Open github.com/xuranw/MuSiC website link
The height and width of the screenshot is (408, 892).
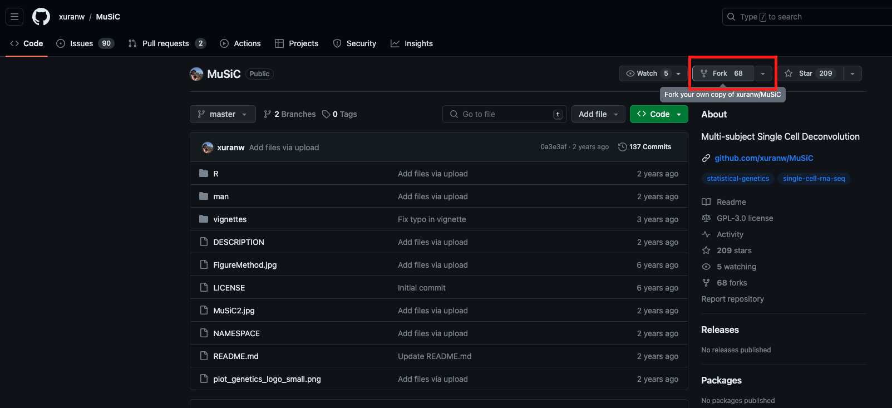(x=764, y=158)
